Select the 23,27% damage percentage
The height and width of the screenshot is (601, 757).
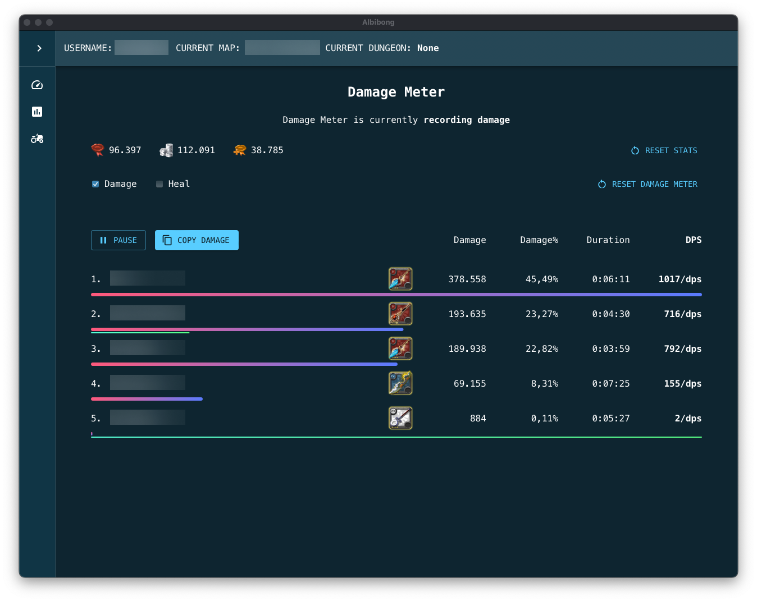click(x=542, y=314)
